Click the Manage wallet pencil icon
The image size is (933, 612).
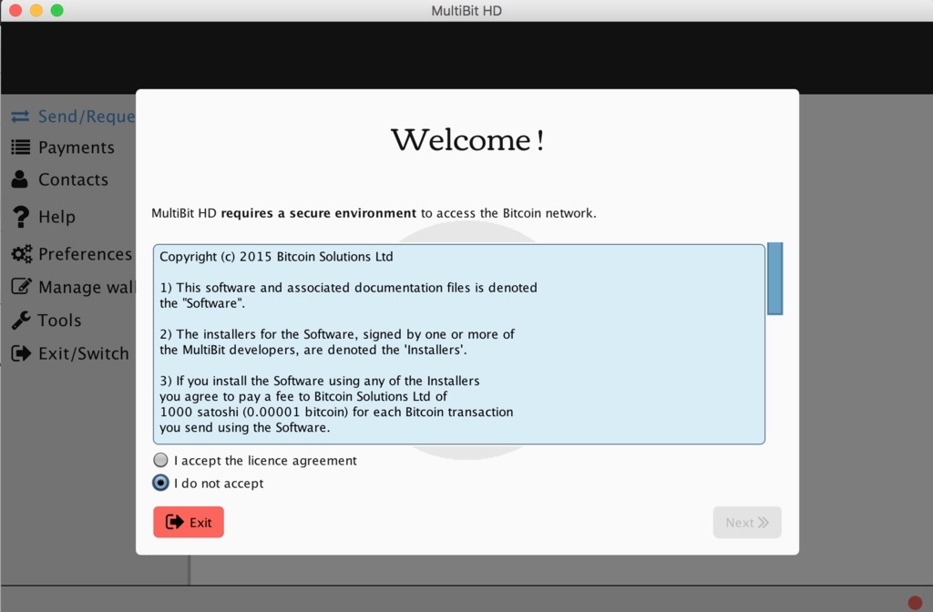[21, 286]
